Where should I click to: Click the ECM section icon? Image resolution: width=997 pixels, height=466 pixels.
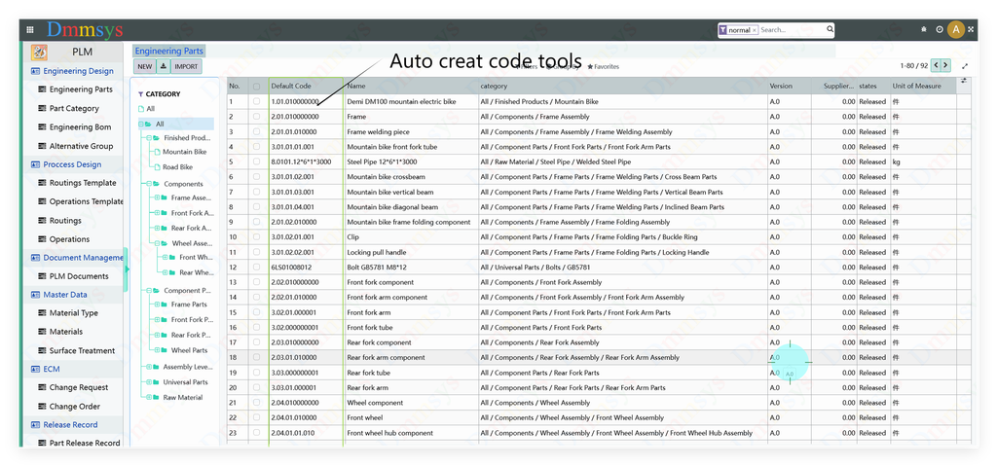[36, 369]
